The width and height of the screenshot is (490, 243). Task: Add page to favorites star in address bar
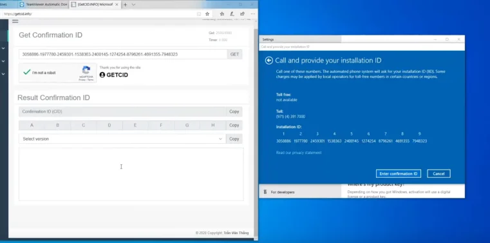click(x=207, y=14)
